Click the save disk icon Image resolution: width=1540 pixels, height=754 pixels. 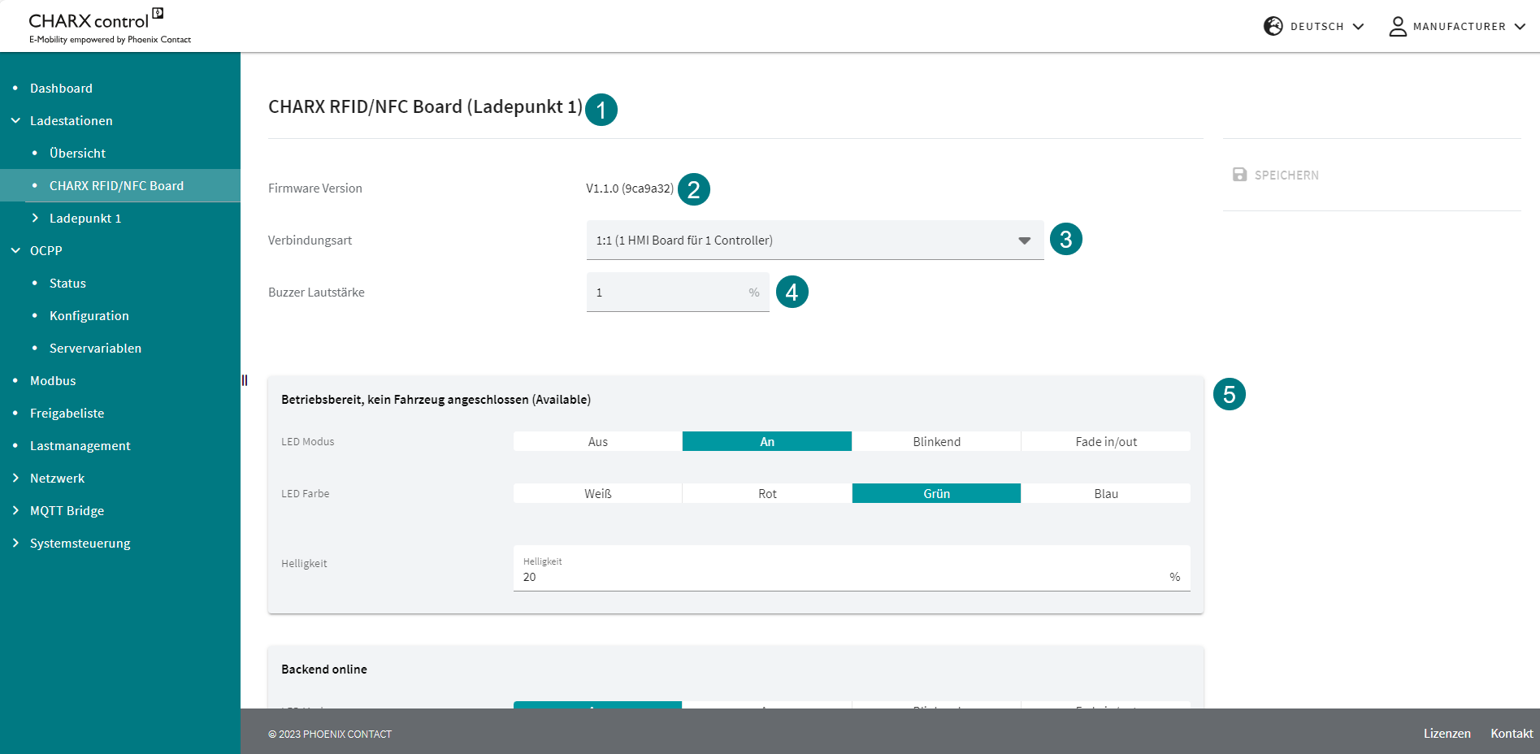click(x=1239, y=175)
